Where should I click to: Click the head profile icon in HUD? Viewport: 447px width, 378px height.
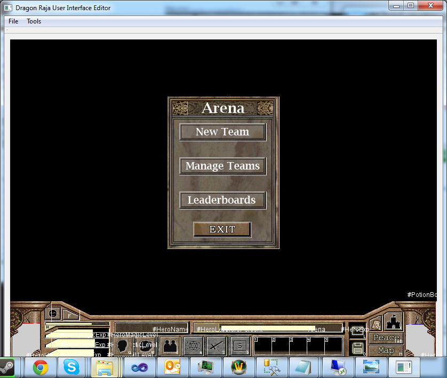124,346
